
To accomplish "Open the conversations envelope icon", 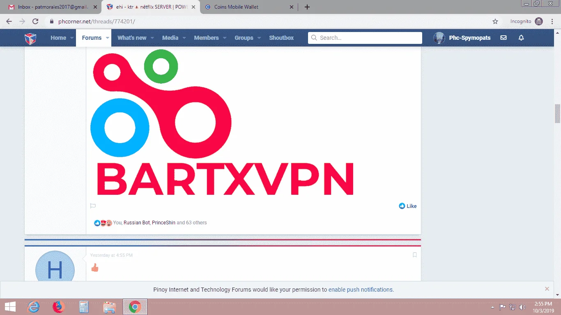I will coord(504,38).
